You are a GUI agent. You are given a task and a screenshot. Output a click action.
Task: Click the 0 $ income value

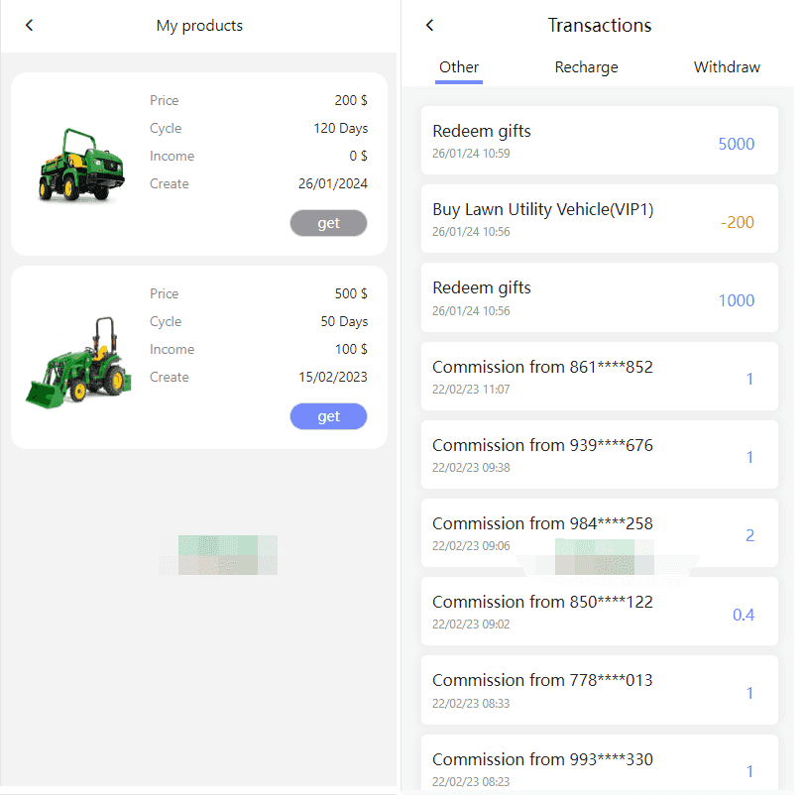point(358,156)
